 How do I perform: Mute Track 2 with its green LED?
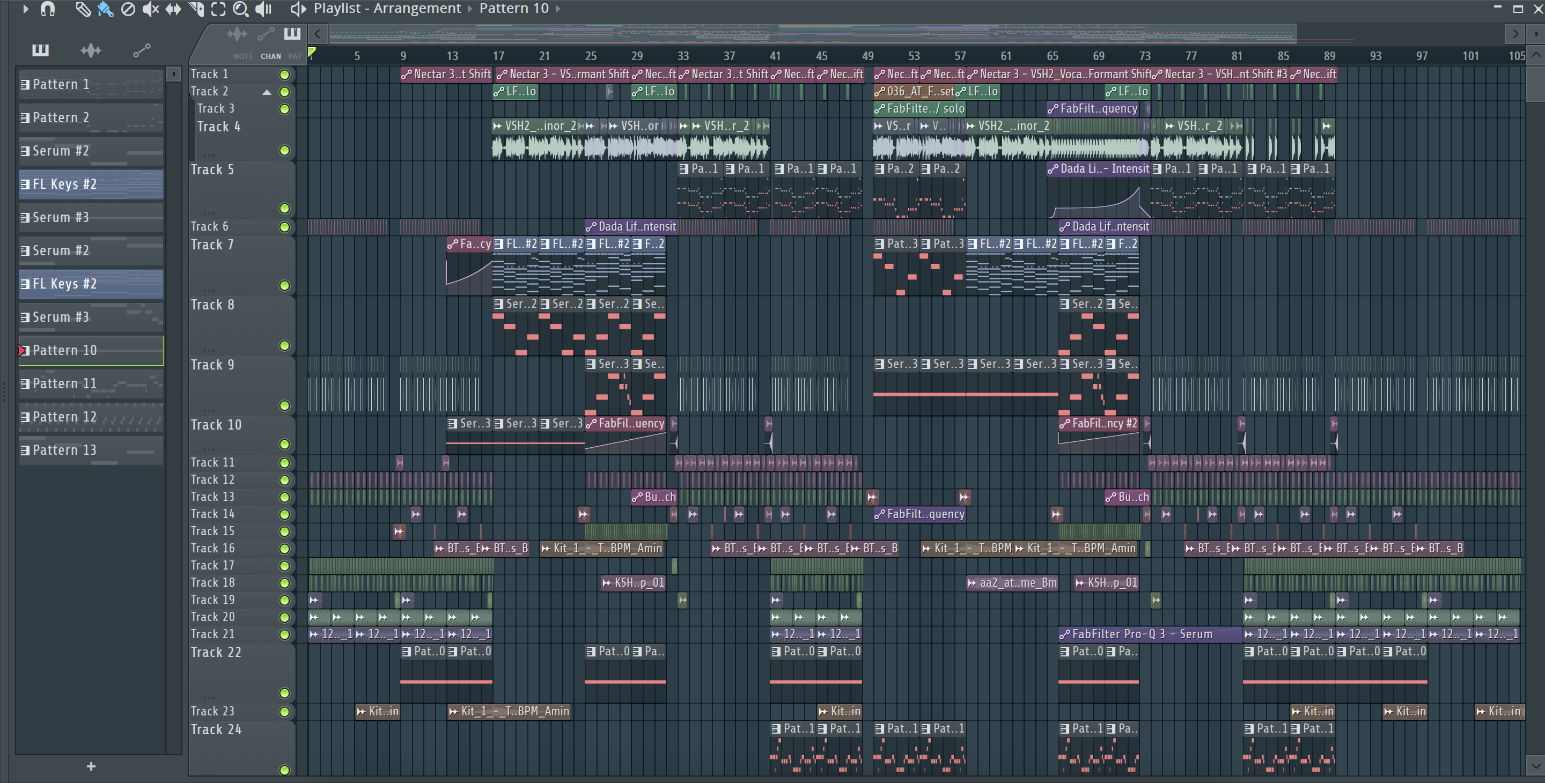(285, 92)
